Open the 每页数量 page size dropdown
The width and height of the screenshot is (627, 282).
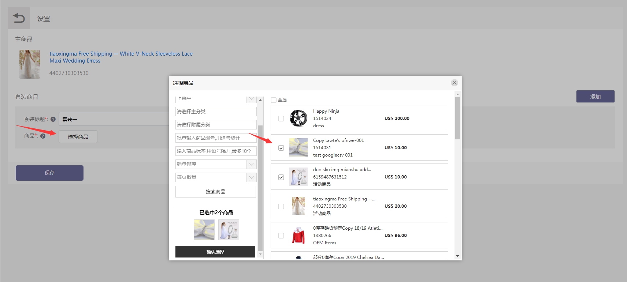coord(251,177)
